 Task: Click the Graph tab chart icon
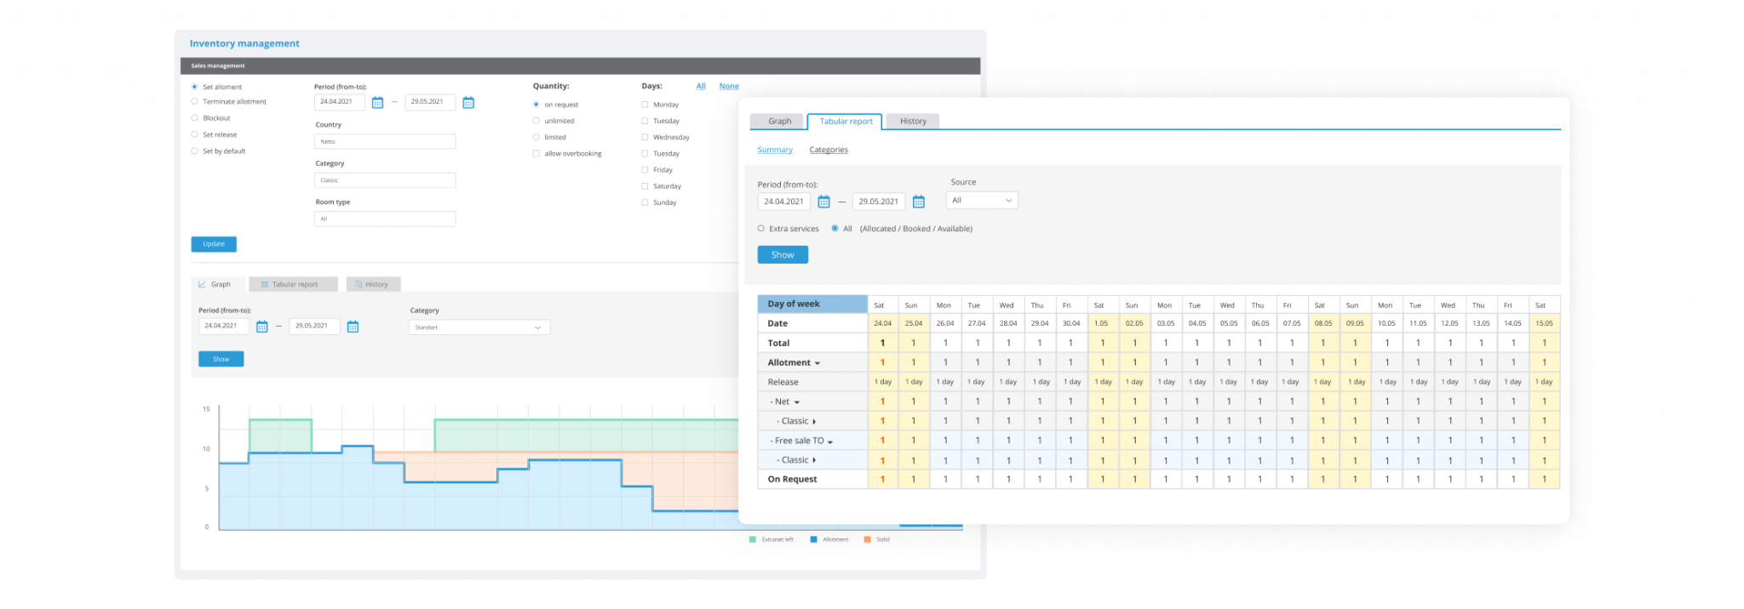click(203, 285)
